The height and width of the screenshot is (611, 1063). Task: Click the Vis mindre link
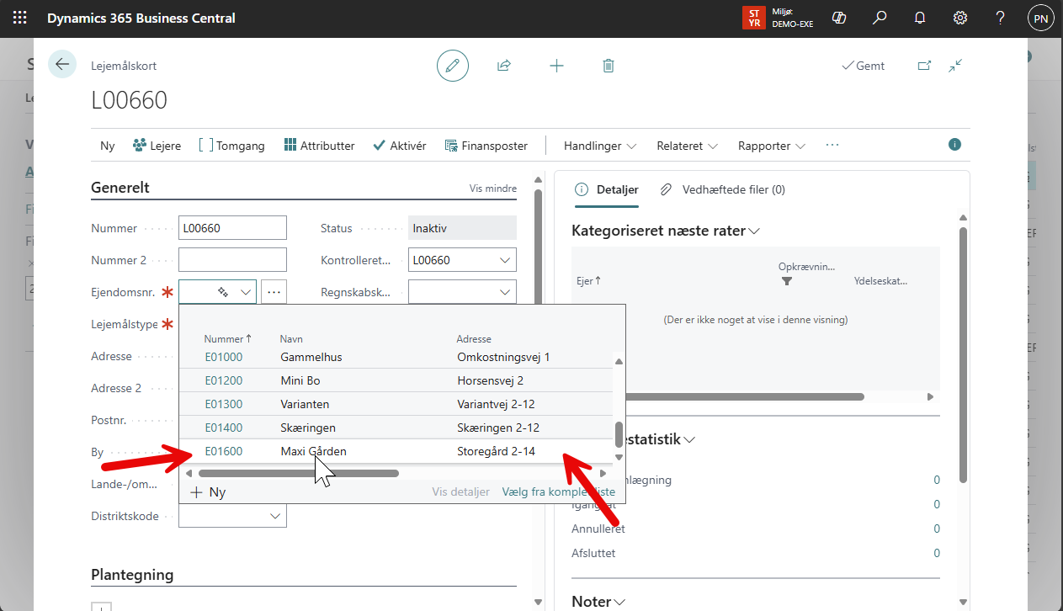(x=492, y=189)
